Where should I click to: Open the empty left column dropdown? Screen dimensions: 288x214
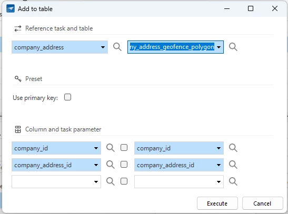(56, 182)
